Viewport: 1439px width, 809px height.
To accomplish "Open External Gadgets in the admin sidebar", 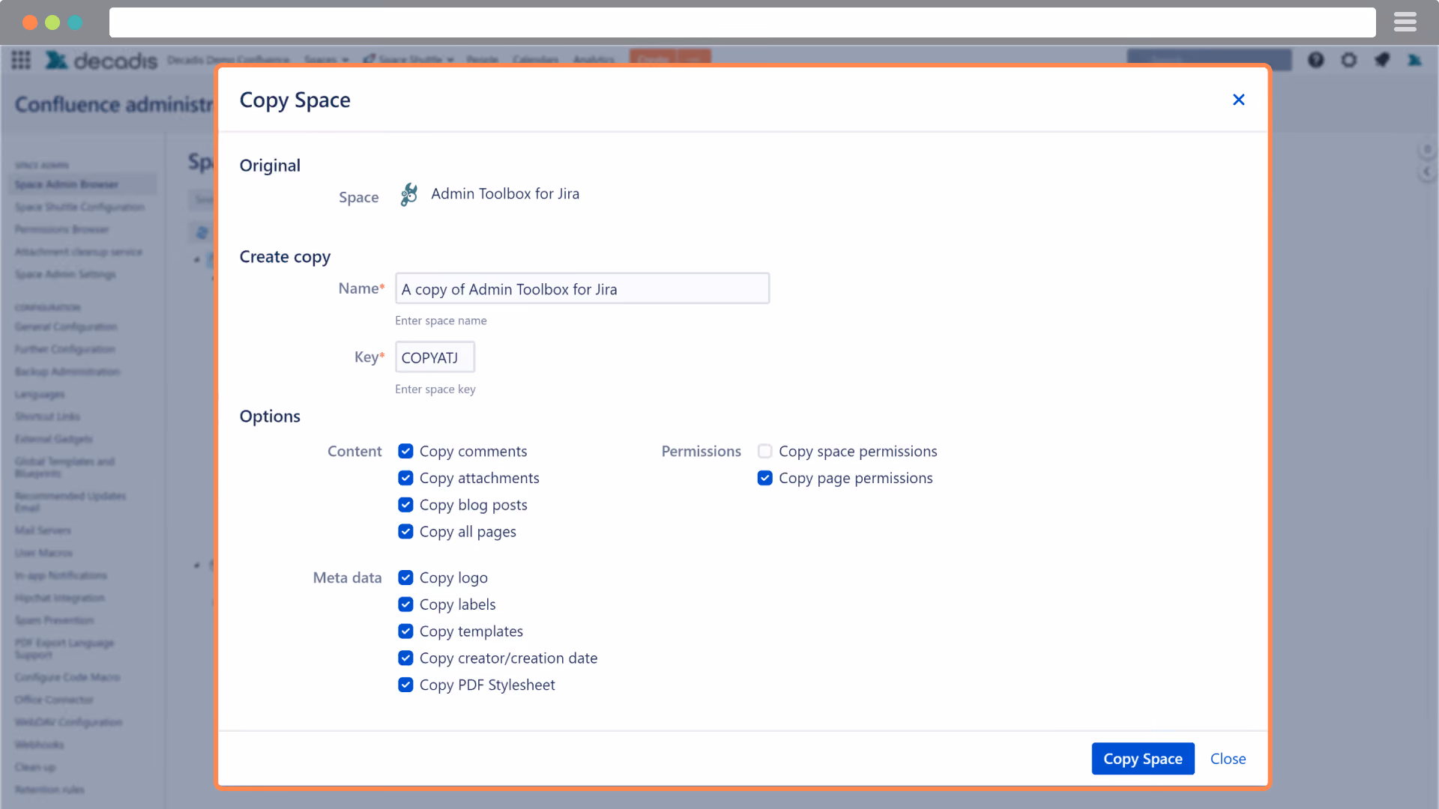I will pyautogui.click(x=54, y=439).
